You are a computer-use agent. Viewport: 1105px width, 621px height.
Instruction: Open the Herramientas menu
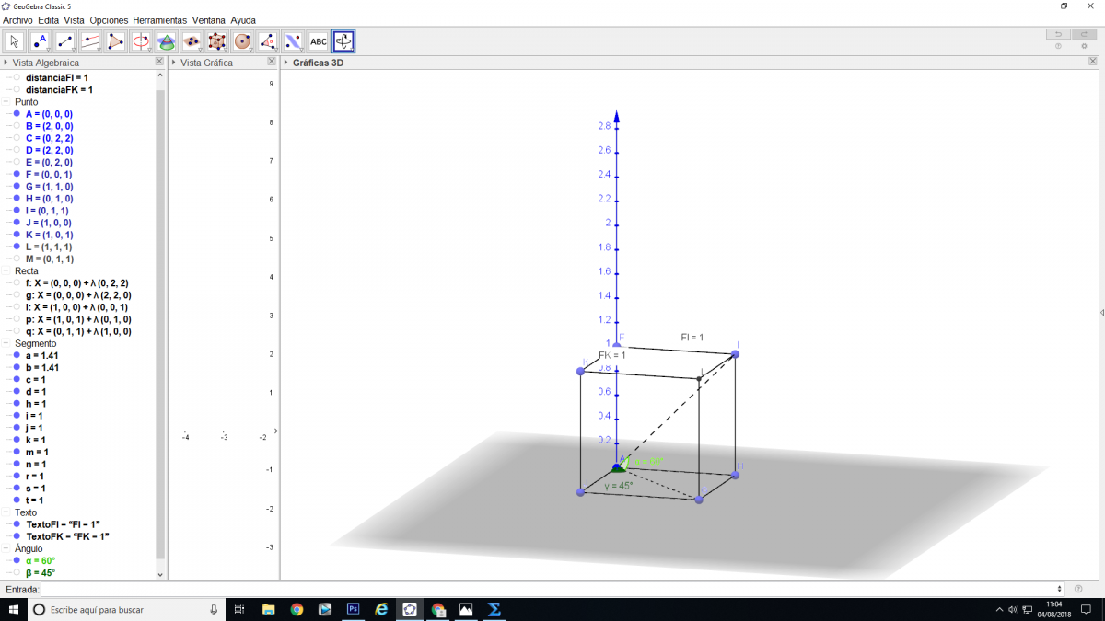[x=159, y=20]
